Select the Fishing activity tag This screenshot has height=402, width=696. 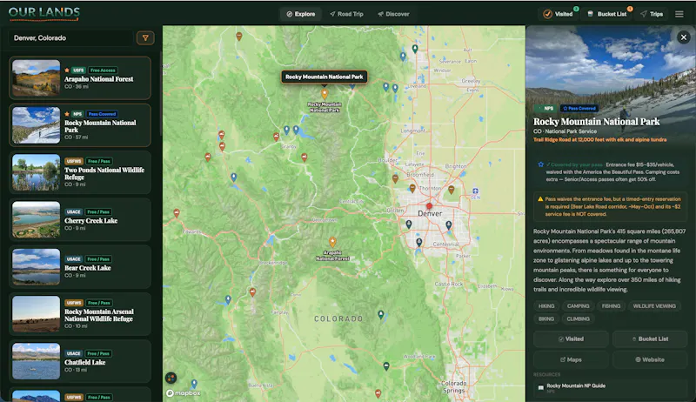(x=611, y=306)
